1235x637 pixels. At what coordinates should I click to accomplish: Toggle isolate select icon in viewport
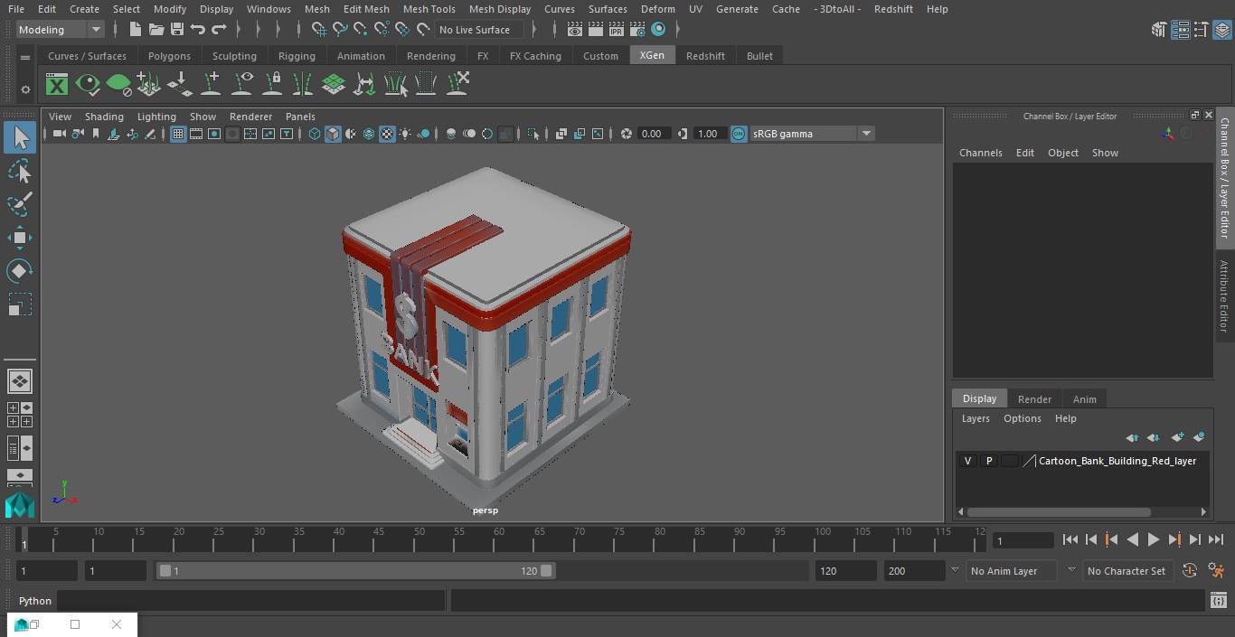click(x=533, y=134)
